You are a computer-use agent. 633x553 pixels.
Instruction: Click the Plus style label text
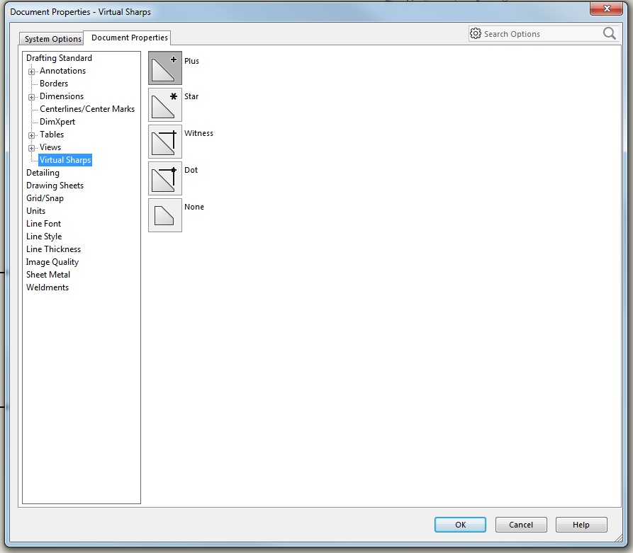click(192, 61)
